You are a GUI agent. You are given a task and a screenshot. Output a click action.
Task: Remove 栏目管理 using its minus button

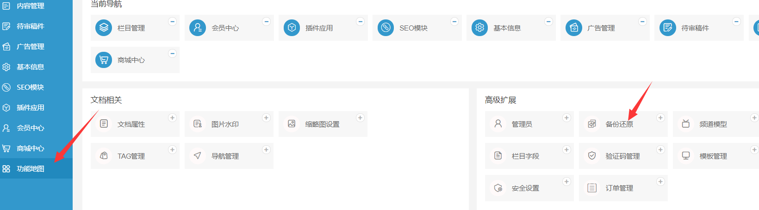(172, 22)
